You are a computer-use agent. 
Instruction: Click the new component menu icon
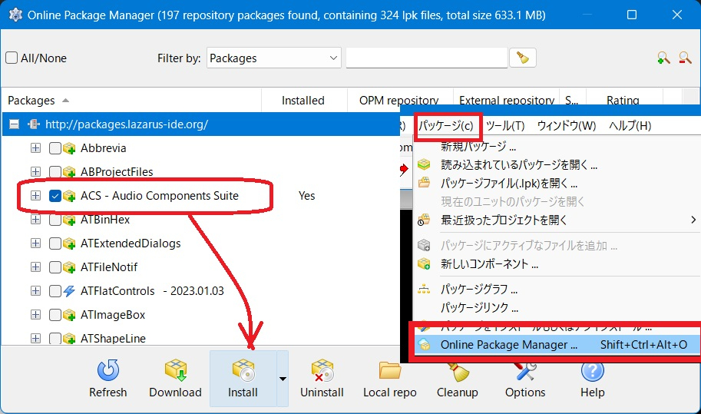(x=424, y=263)
